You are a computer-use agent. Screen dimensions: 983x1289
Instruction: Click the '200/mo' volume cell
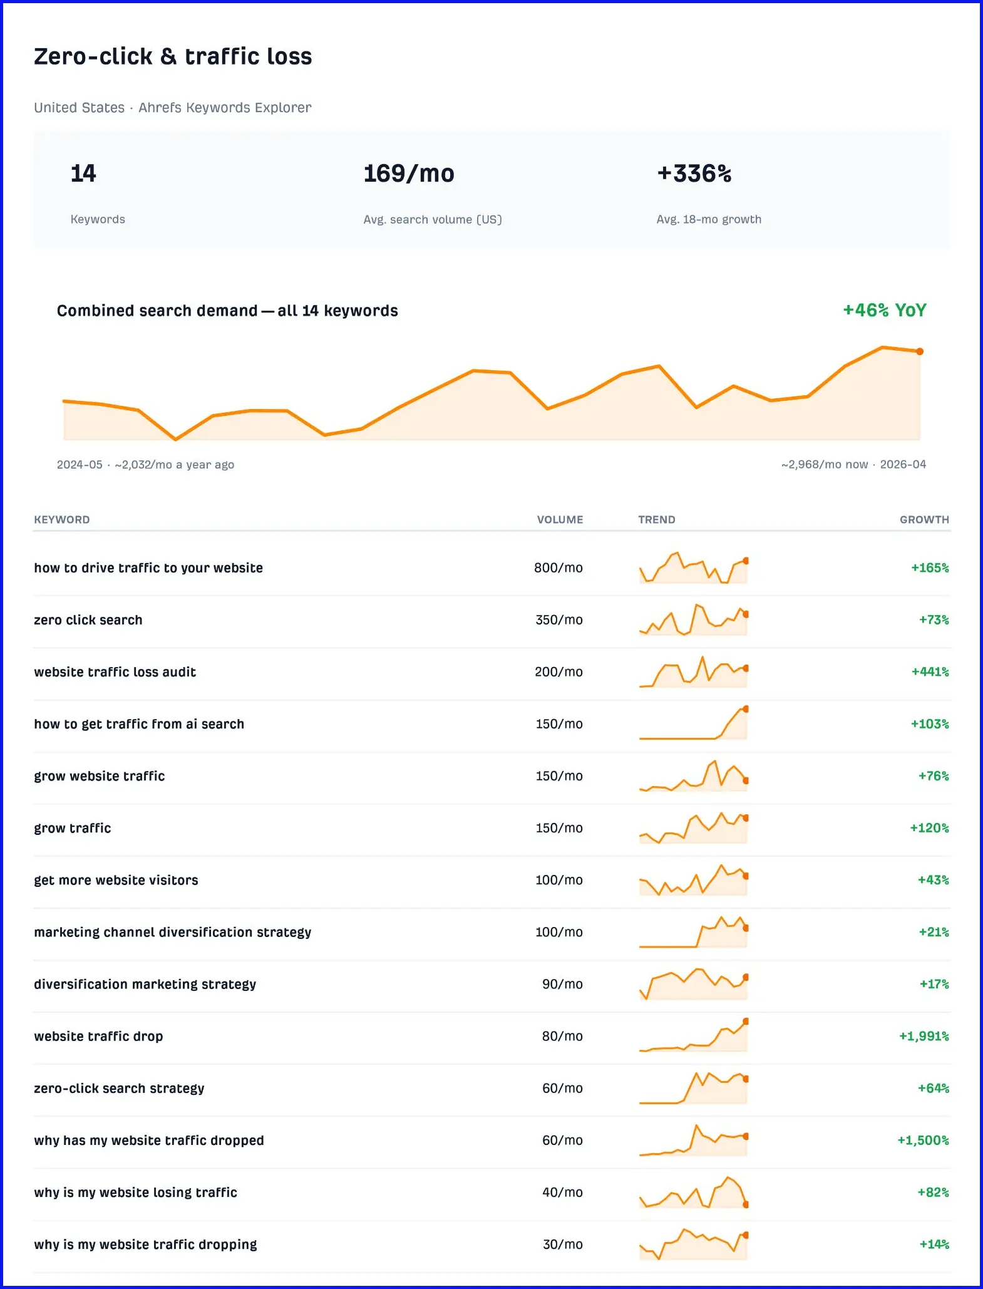coord(558,672)
